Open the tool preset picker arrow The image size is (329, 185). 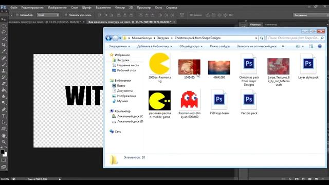11,15
